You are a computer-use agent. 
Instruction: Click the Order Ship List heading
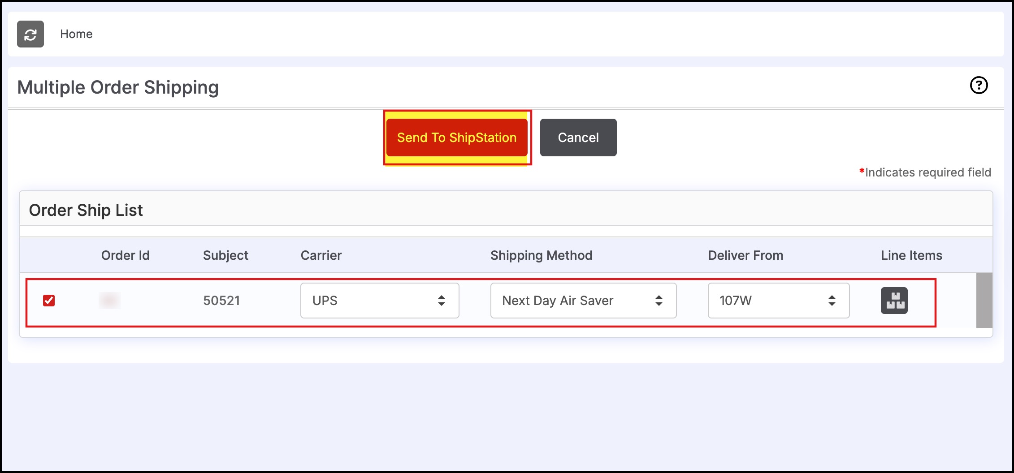coord(86,210)
